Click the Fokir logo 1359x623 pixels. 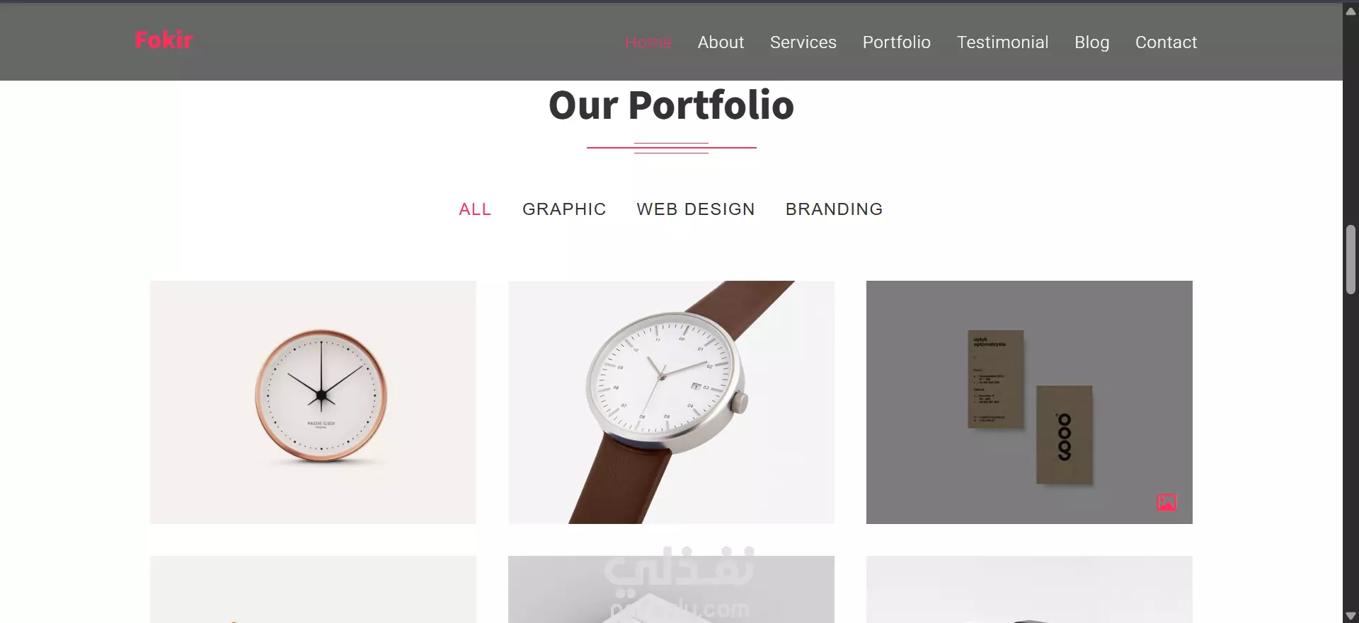pyautogui.click(x=164, y=40)
